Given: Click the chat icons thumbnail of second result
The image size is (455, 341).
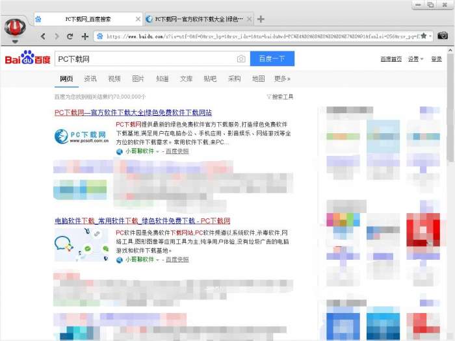Looking at the screenshot, I should pyautogui.click(x=81, y=244).
